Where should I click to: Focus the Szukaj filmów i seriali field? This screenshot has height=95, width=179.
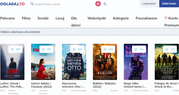tap(47, 4)
